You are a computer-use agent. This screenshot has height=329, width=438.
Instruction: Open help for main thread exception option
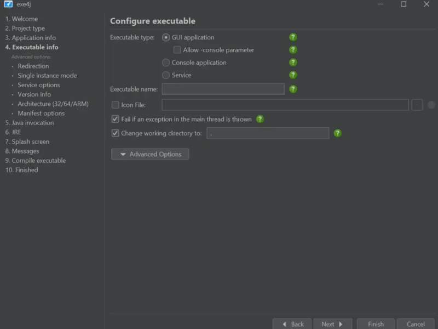(260, 119)
